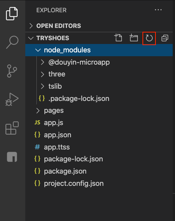The width and height of the screenshot is (175, 221).
Task: Open the Search view icon
Action: [12, 42]
